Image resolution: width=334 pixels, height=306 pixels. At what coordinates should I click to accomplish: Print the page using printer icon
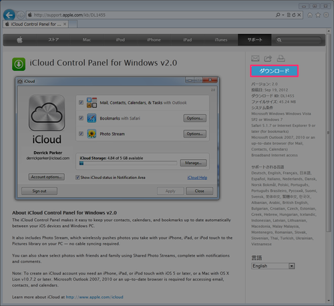(281, 58)
